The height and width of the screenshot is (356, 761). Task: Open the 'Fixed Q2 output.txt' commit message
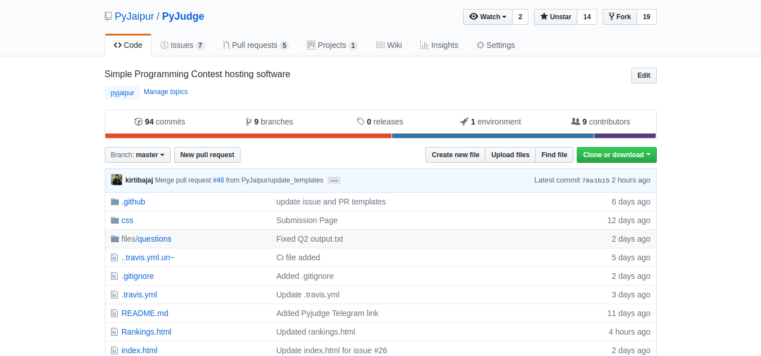[x=310, y=239]
